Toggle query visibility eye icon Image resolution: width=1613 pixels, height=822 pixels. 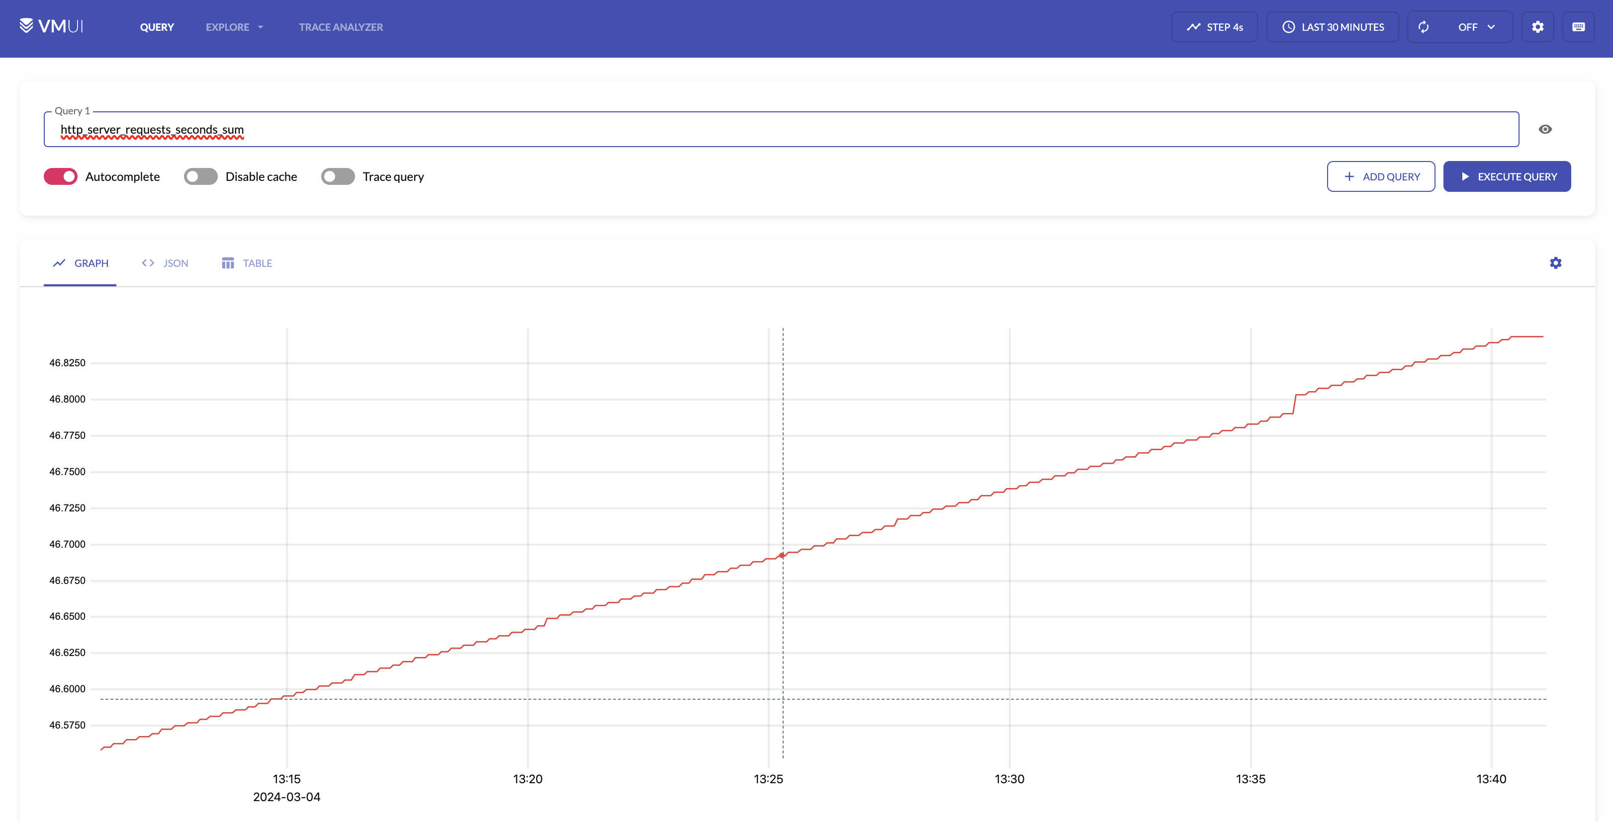(x=1545, y=129)
